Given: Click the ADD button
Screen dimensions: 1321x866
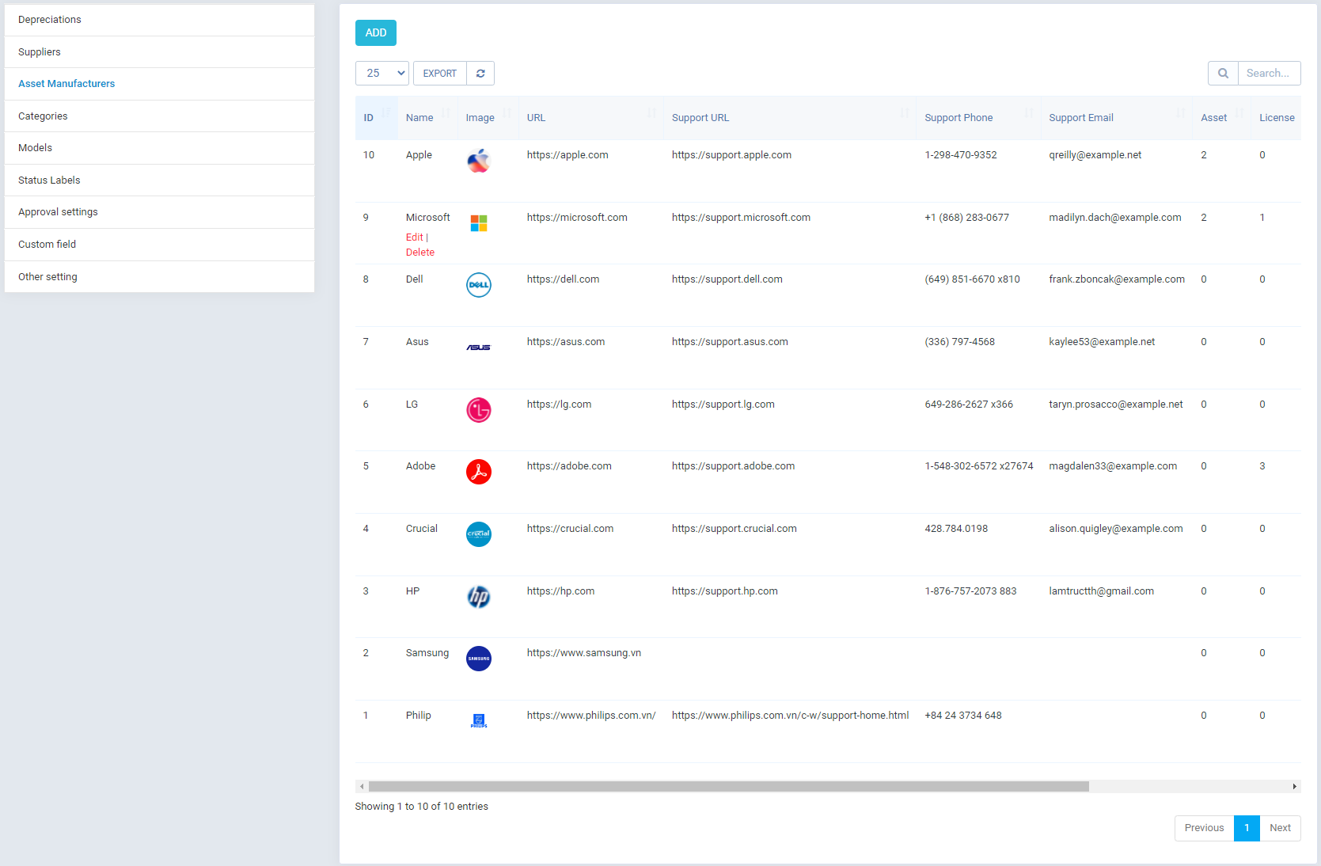Looking at the screenshot, I should click(x=376, y=33).
